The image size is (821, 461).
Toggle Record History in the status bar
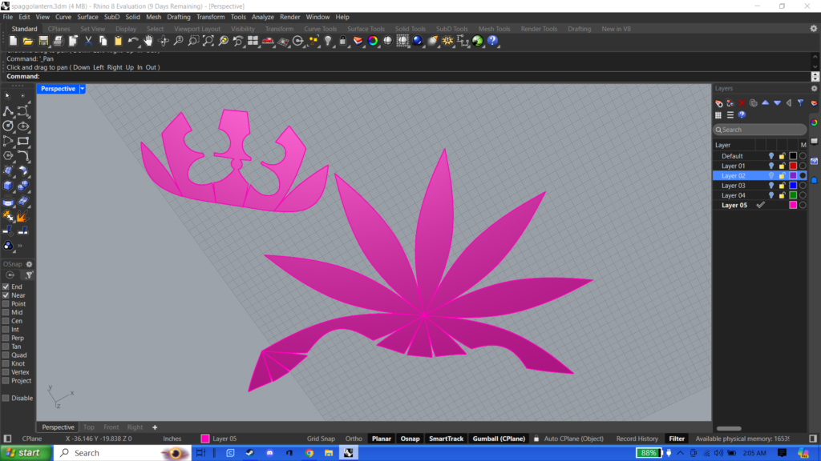637,439
